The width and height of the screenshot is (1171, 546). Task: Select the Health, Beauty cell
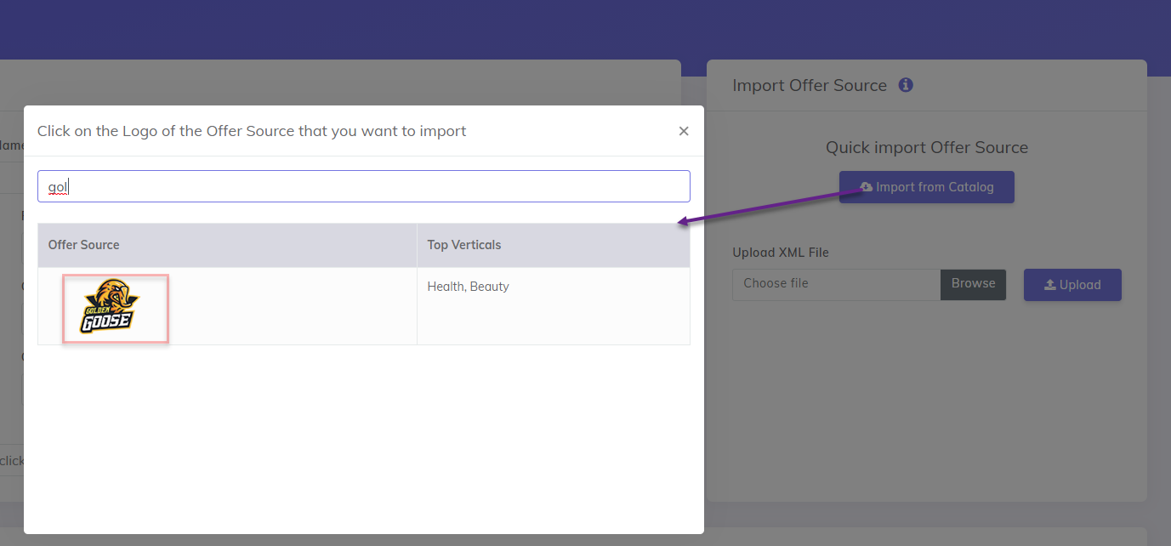[x=554, y=306]
